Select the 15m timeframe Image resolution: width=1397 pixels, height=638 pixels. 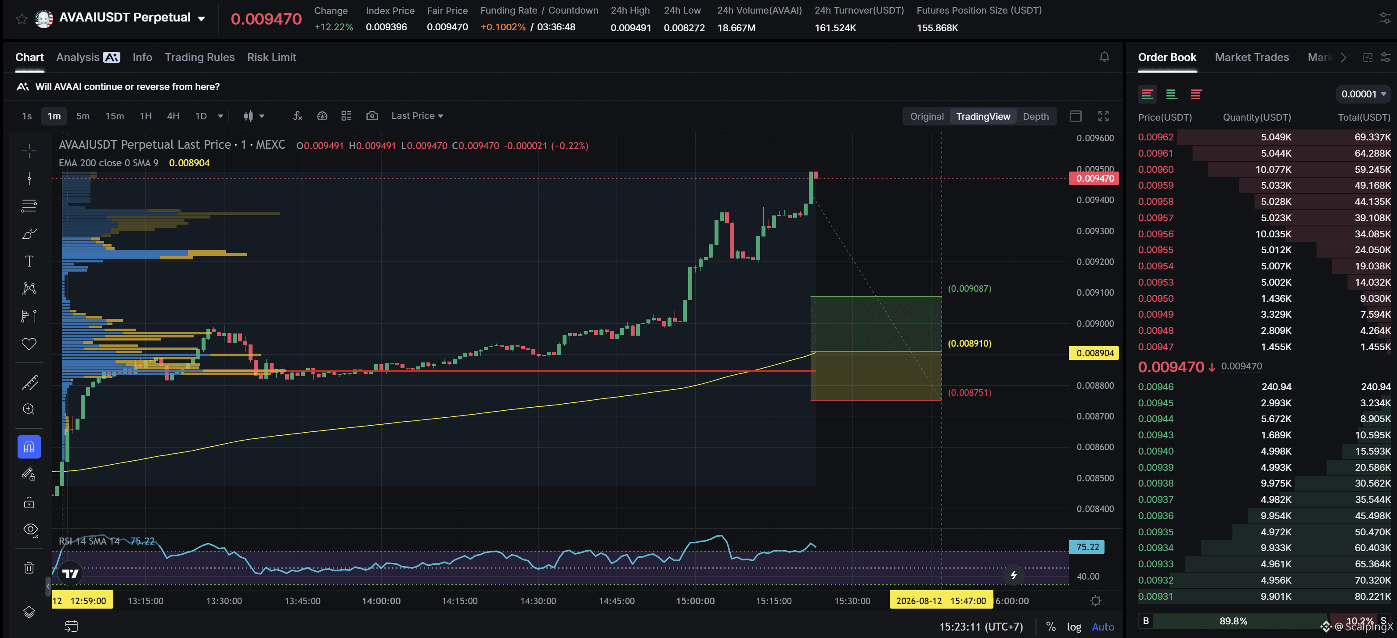(x=115, y=116)
